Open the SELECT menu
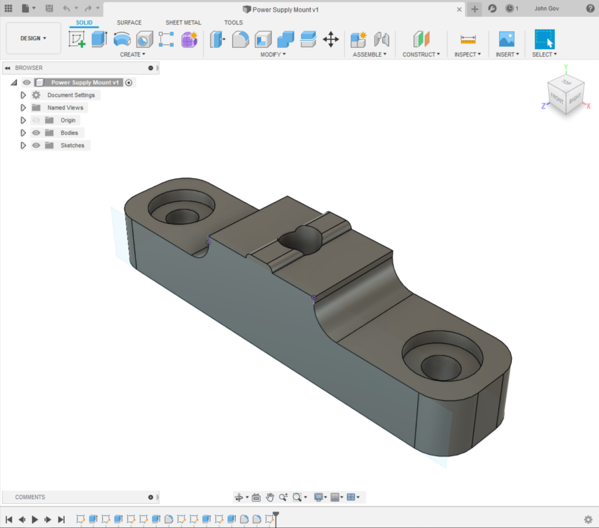 coord(545,54)
